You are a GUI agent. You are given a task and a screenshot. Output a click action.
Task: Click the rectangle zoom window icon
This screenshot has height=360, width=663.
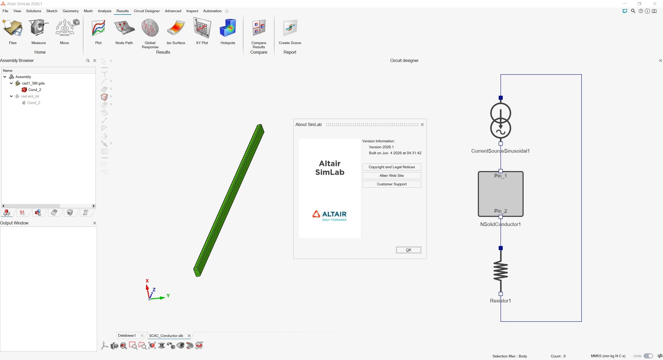133,345
